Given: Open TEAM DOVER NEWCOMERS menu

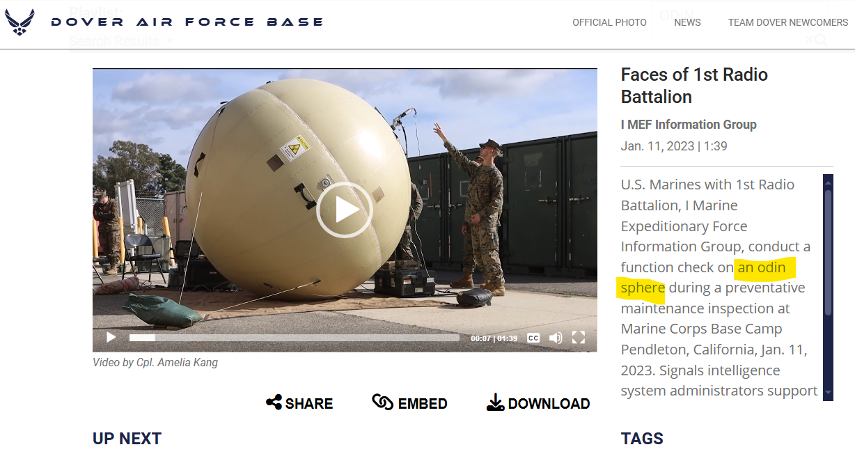Looking at the screenshot, I should click(x=788, y=22).
